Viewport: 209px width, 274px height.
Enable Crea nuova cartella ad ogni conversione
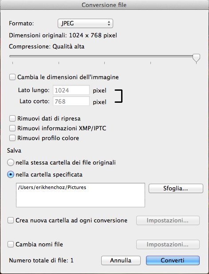[x=11, y=220]
